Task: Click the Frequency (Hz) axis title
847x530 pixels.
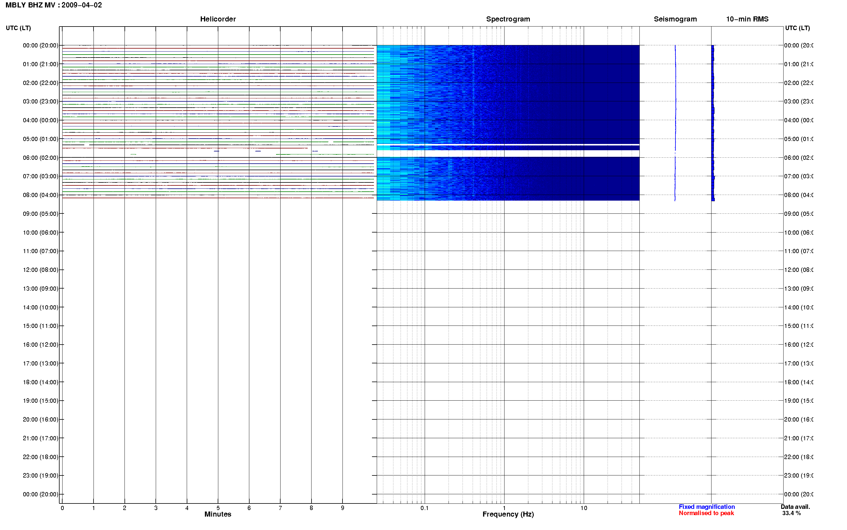Action: [508, 514]
